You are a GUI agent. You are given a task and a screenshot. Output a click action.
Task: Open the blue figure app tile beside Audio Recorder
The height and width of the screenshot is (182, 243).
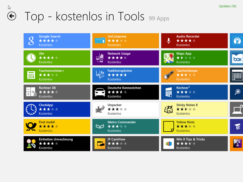tap(236, 41)
